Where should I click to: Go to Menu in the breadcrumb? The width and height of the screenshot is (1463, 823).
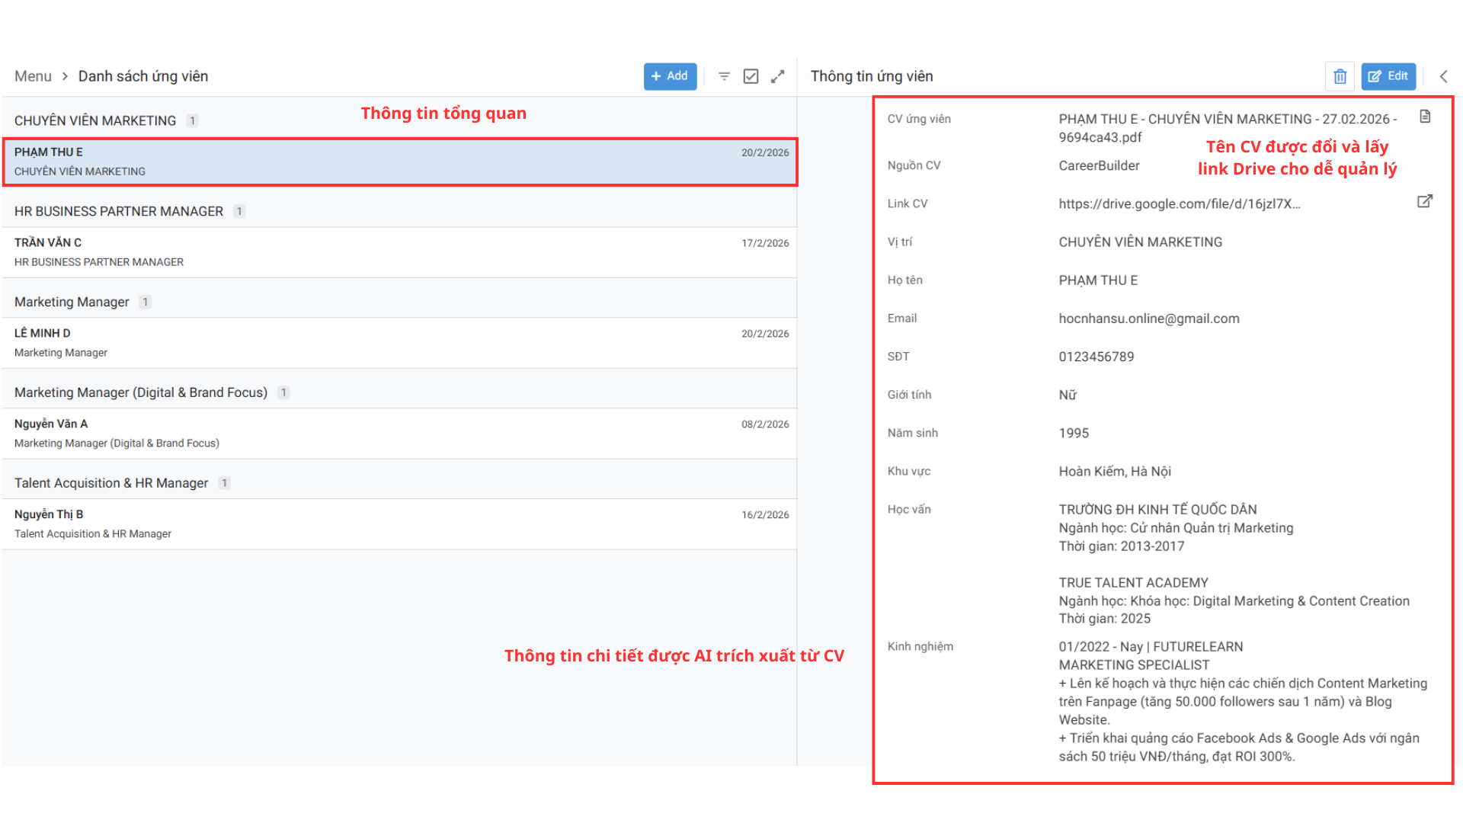pos(33,76)
